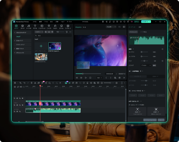Viewport: 179px width, 142px height.
Task: Click the trash delete icon in timeline toolbar
Action: point(31,83)
